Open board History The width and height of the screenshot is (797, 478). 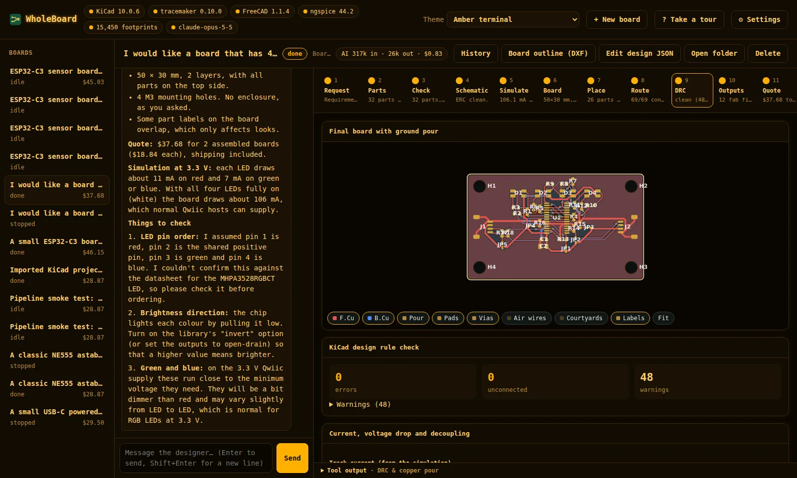[476, 53]
